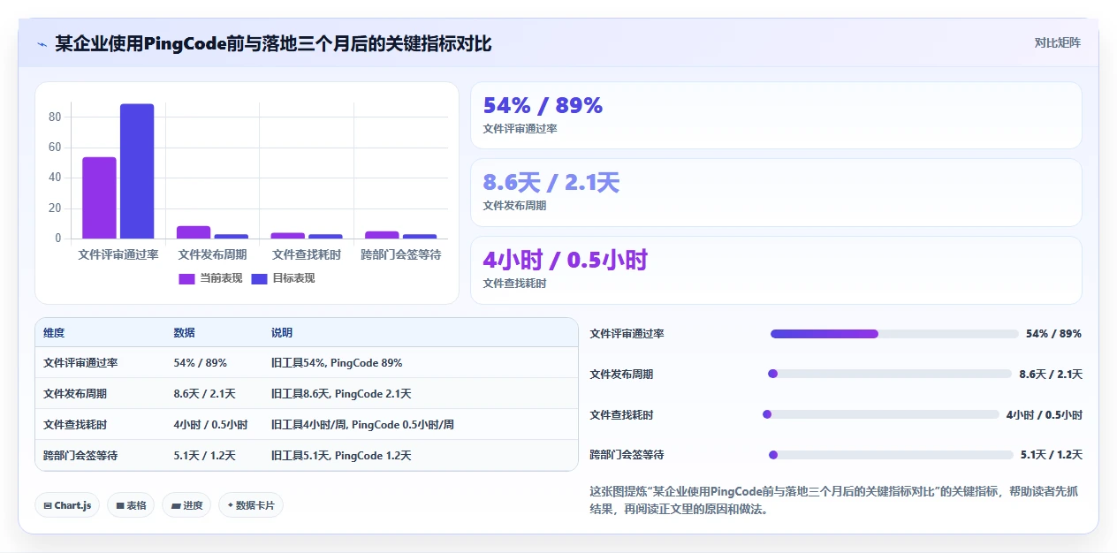
Task: Click the 数据 table column header
Action: tap(184, 333)
